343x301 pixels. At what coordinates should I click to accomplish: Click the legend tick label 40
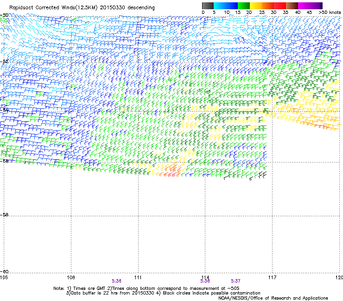coord(298,13)
